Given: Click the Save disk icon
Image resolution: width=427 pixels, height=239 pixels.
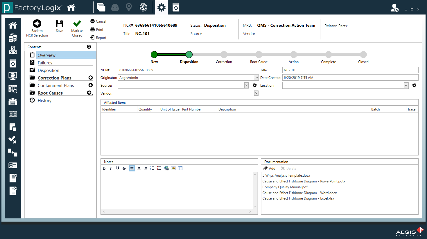Looking at the screenshot, I should 59,24.
